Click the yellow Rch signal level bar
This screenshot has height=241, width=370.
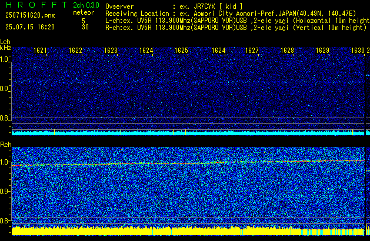pos(188,231)
